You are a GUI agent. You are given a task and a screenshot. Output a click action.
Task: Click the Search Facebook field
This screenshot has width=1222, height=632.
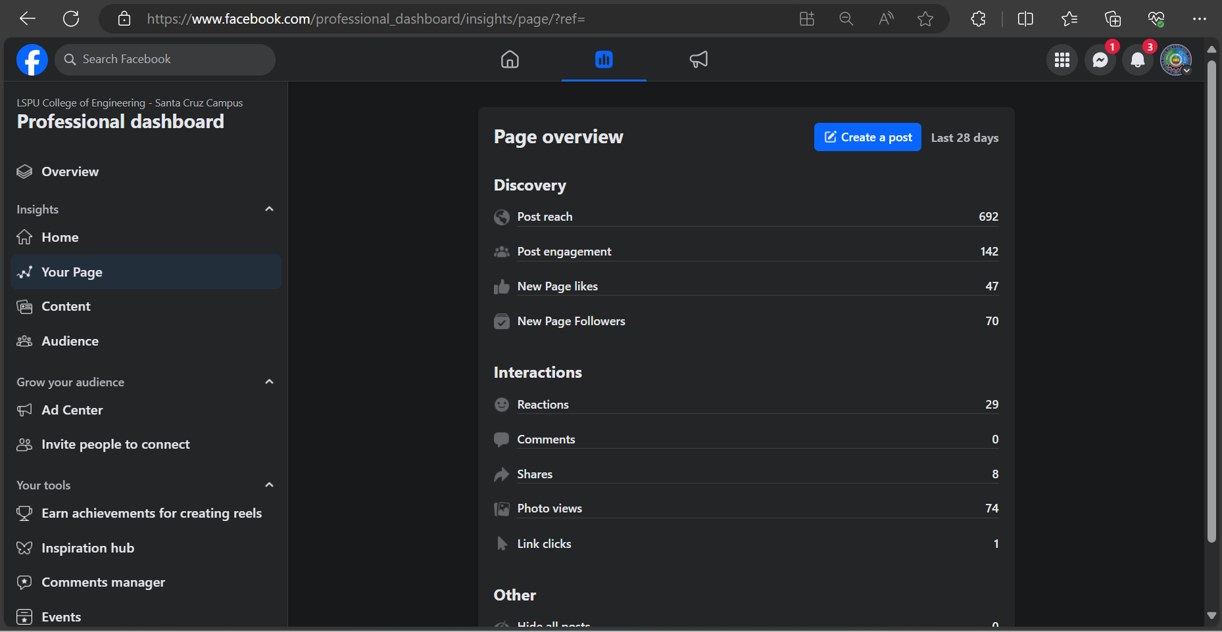coord(165,60)
